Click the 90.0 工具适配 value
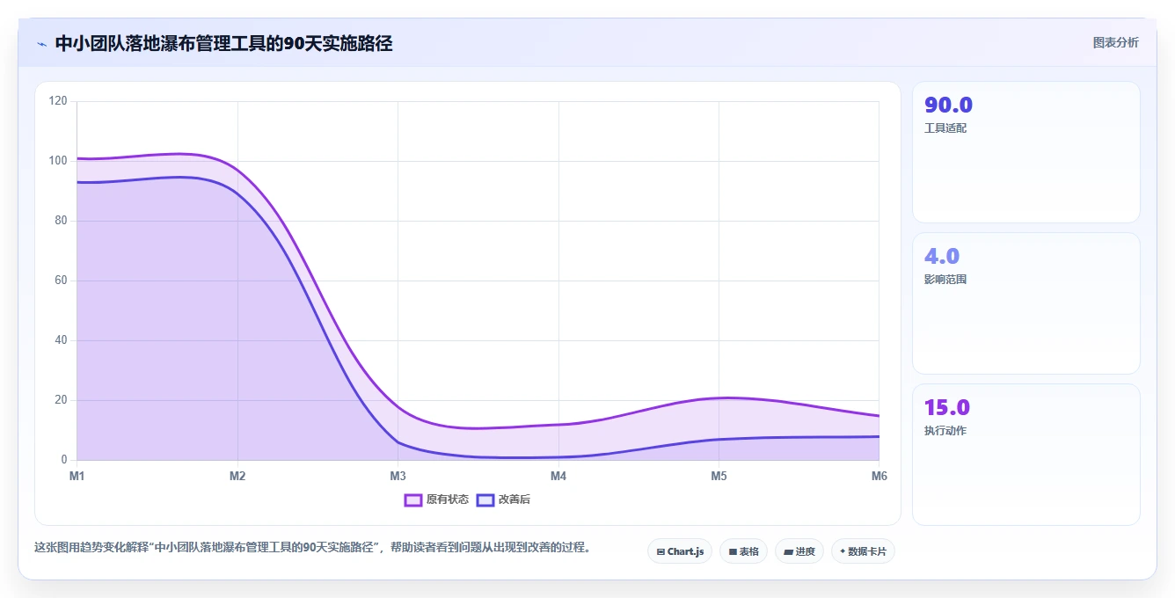This screenshot has width=1175, height=598. pyautogui.click(x=948, y=105)
